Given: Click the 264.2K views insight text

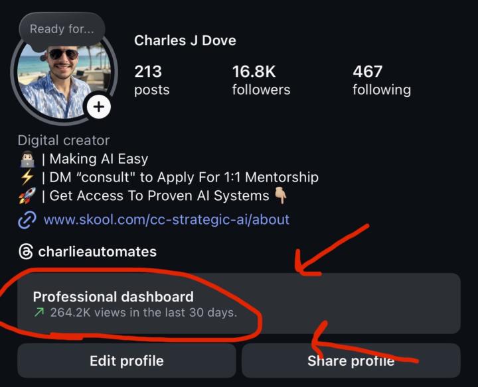Looking at the screenshot, I should 143,312.
